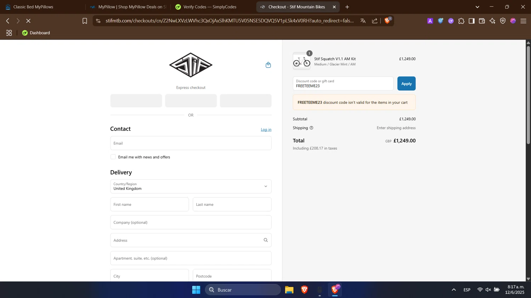Screen dimensions: 531x298
Task: Click the GBP £1,249.00 total amount
Action: tap(400, 141)
